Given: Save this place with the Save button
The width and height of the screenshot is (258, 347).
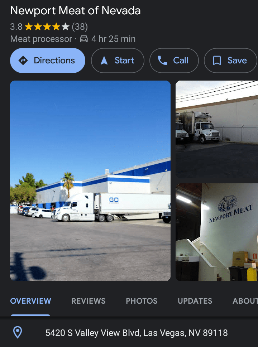Looking at the screenshot, I should 230,61.
